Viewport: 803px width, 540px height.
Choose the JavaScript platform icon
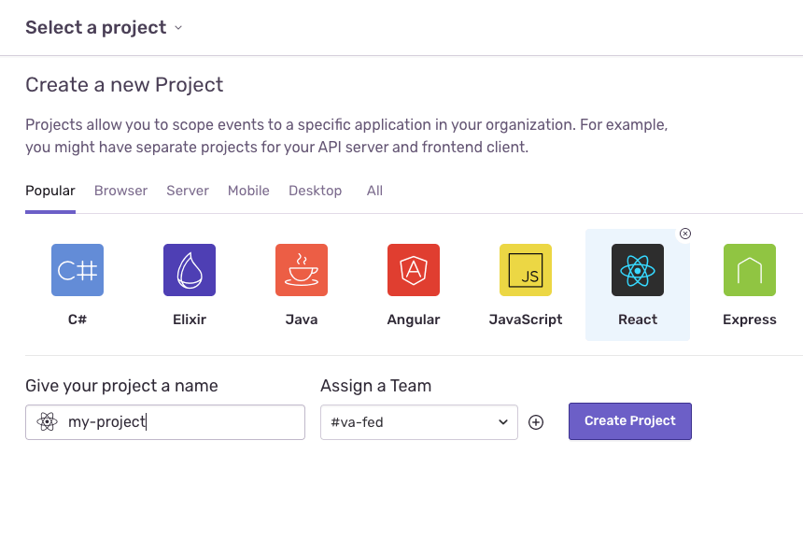point(526,270)
